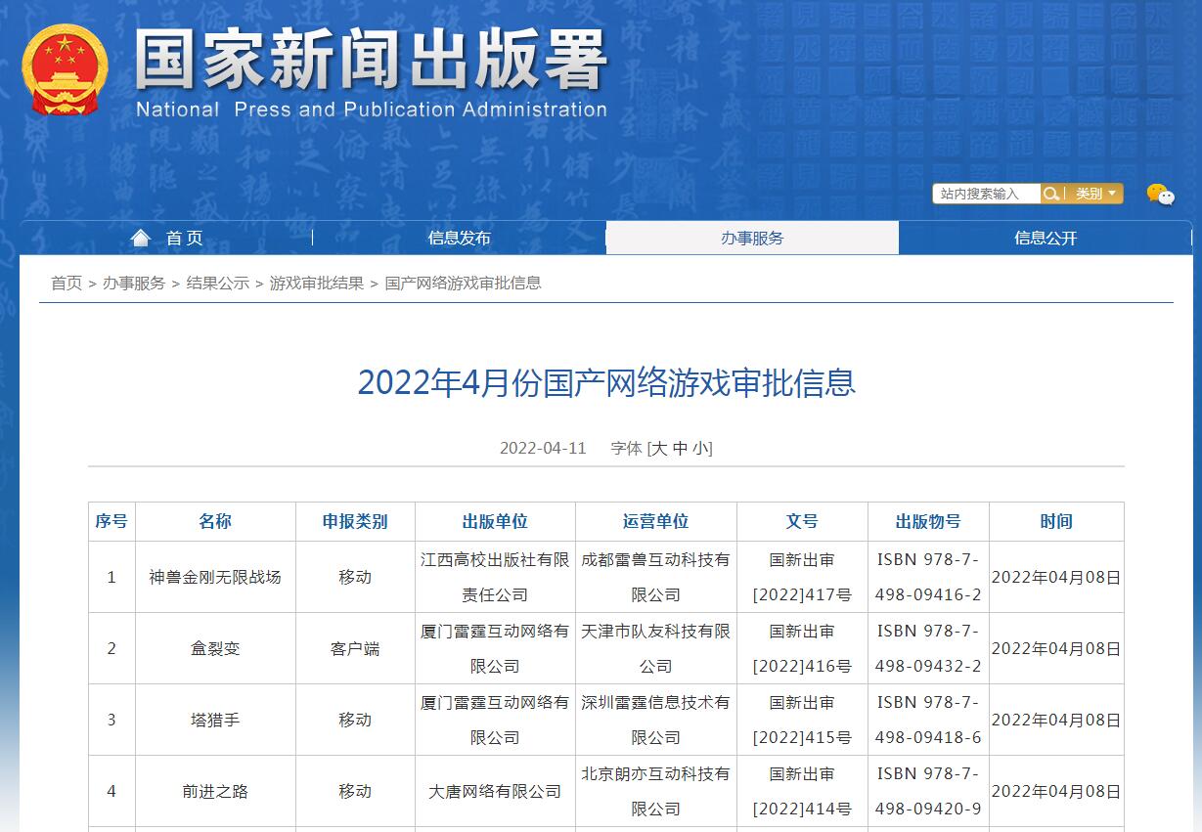Set font size to 中
1202x832 pixels.
[681, 448]
